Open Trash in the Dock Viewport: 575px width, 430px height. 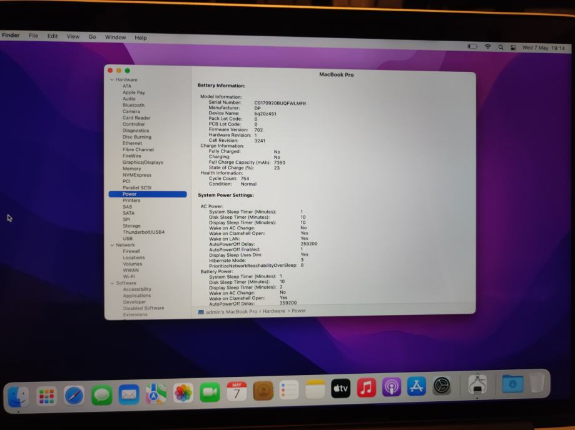click(x=536, y=382)
